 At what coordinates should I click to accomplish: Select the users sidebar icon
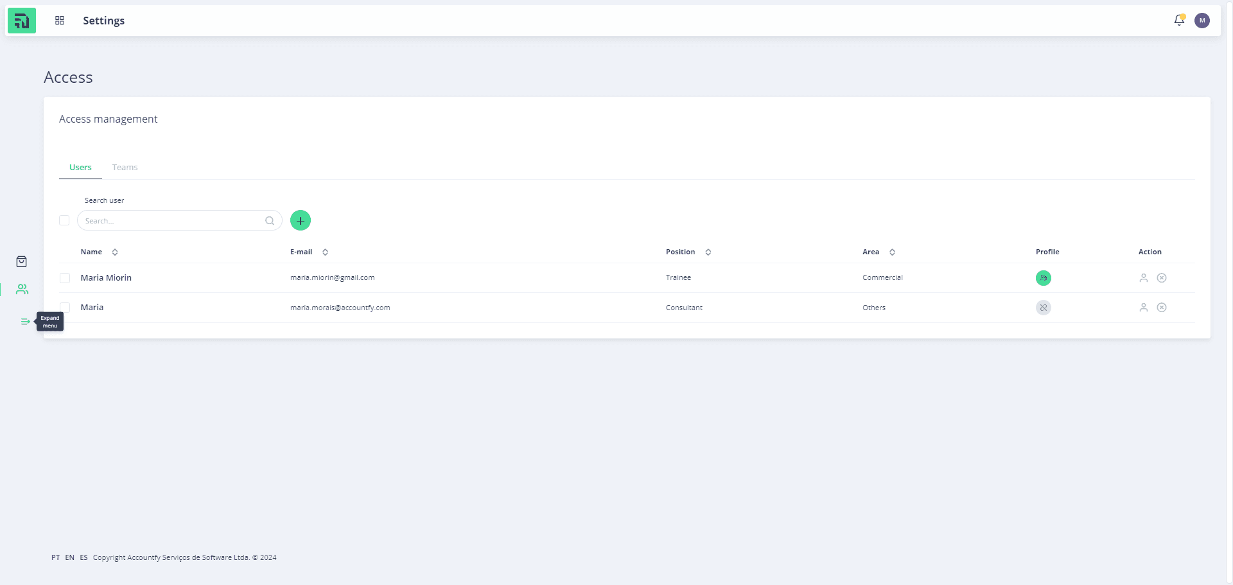[22, 290]
